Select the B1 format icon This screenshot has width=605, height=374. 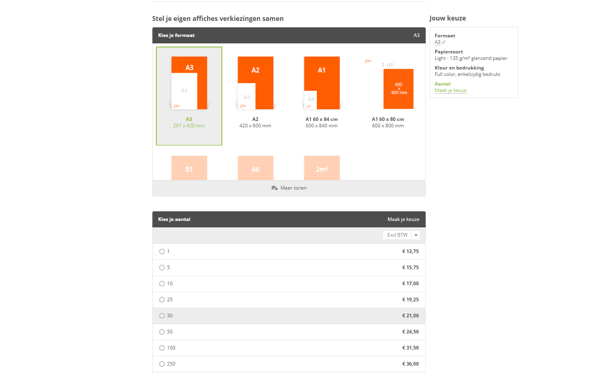(x=189, y=168)
